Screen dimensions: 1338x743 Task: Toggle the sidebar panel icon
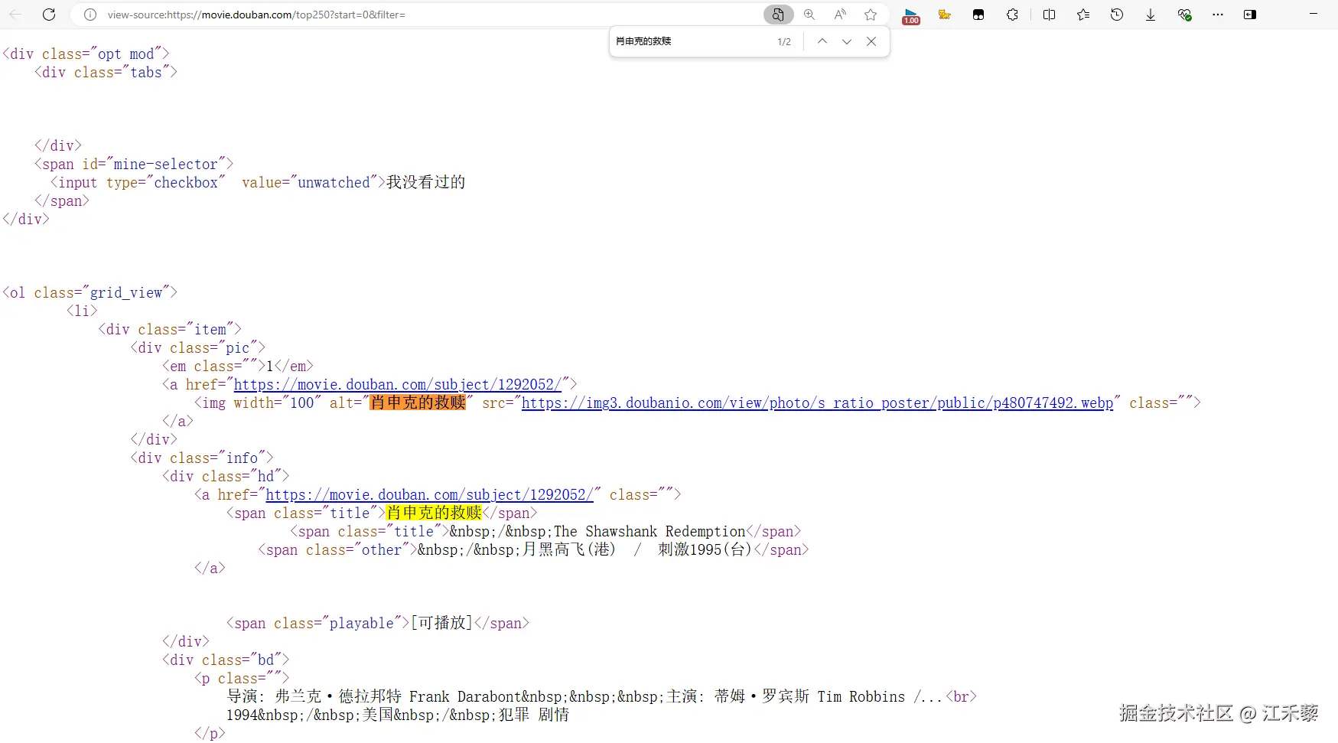[1250, 15]
